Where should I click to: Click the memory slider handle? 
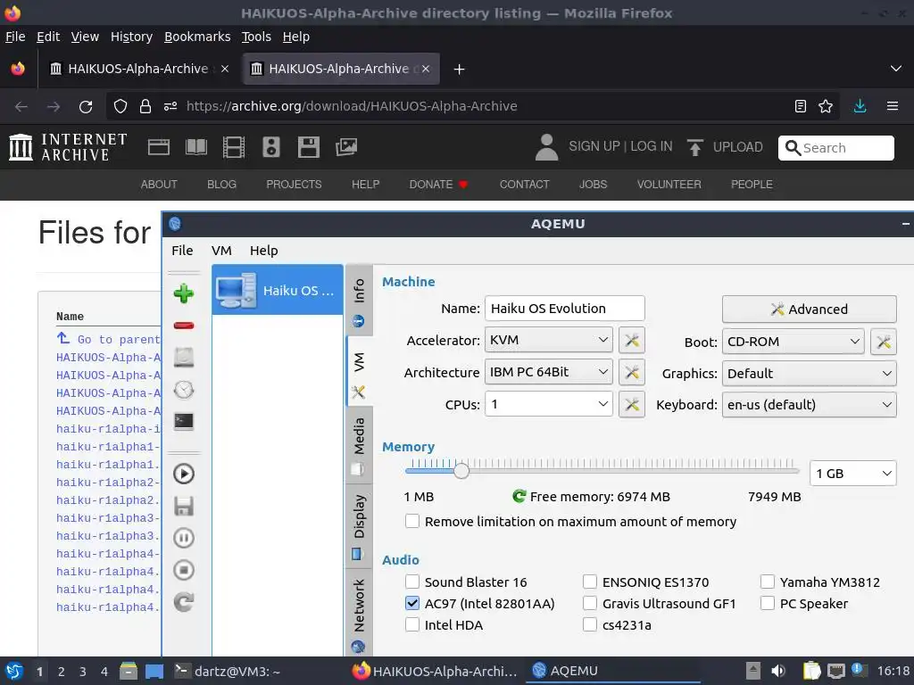click(x=461, y=470)
